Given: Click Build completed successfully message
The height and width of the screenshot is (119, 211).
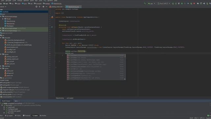Looking at the screenshot, I should (x=13, y=103).
